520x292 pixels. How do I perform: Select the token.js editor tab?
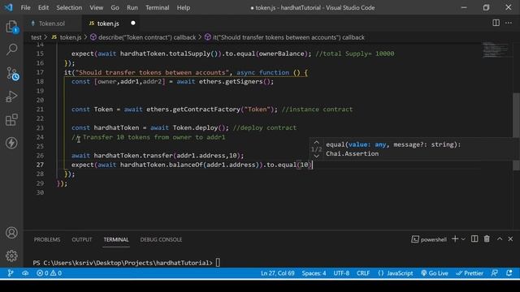pos(108,24)
